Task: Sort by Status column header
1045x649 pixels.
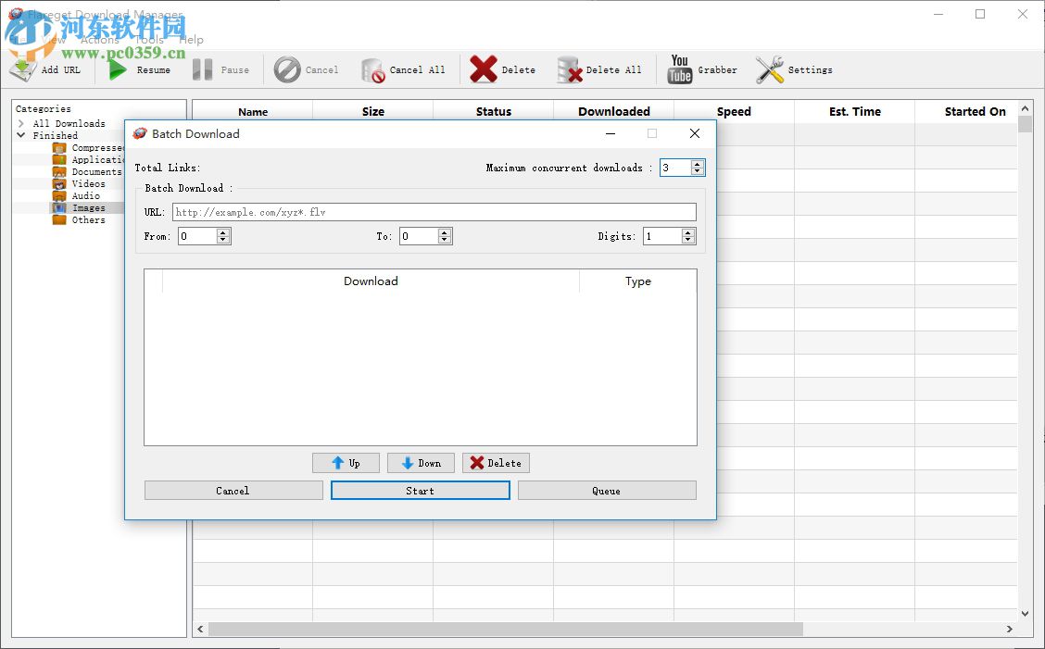Action: point(494,111)
